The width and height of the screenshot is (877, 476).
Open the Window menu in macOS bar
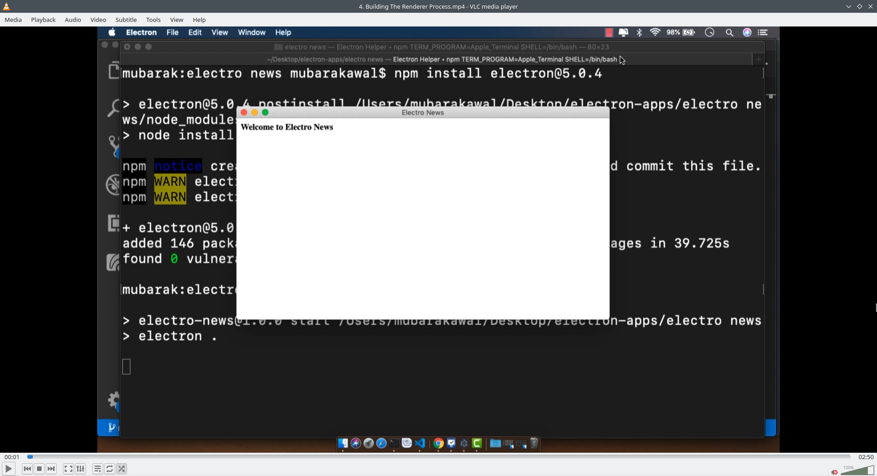(252, 32)
